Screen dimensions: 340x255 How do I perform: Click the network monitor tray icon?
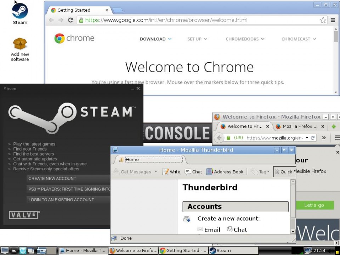point(308,251)
